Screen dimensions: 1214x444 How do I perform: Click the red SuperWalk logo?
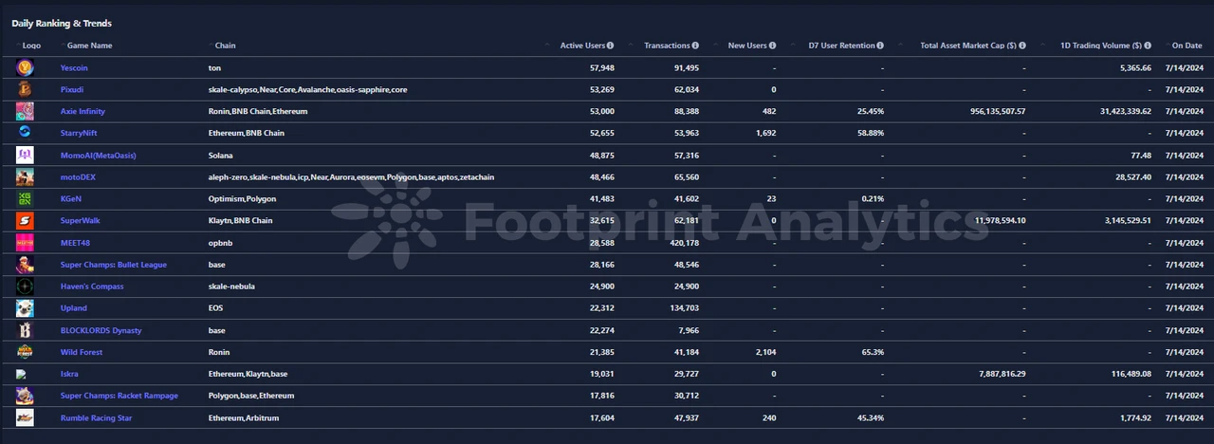click(x=26, y=220)
